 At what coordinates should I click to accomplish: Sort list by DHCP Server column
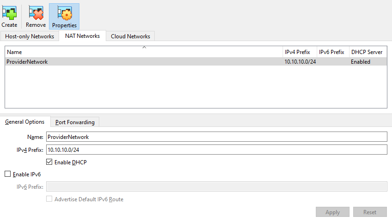[x=367, y=52]
